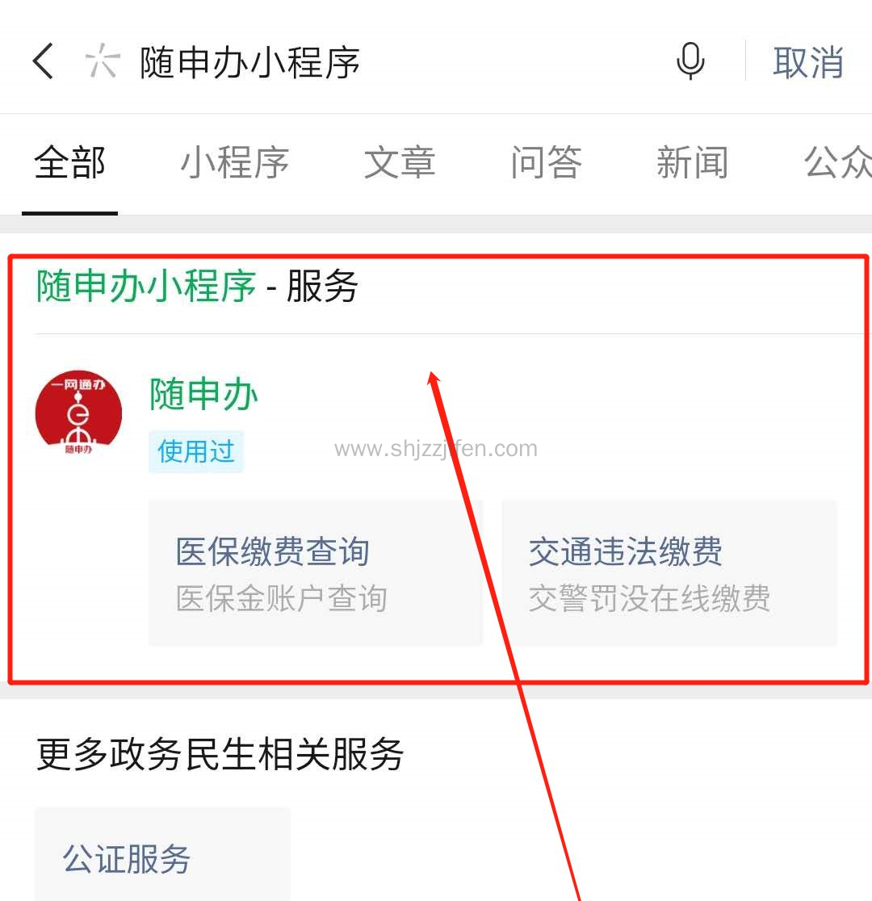Image resolution: width=872 pixels, height=901 pixels.
Task: Activate the microphone voice search icon
Action: (x=690, y=61)
